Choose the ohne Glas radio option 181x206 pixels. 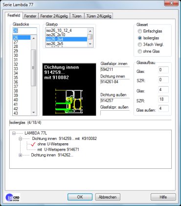click(140, 51)
